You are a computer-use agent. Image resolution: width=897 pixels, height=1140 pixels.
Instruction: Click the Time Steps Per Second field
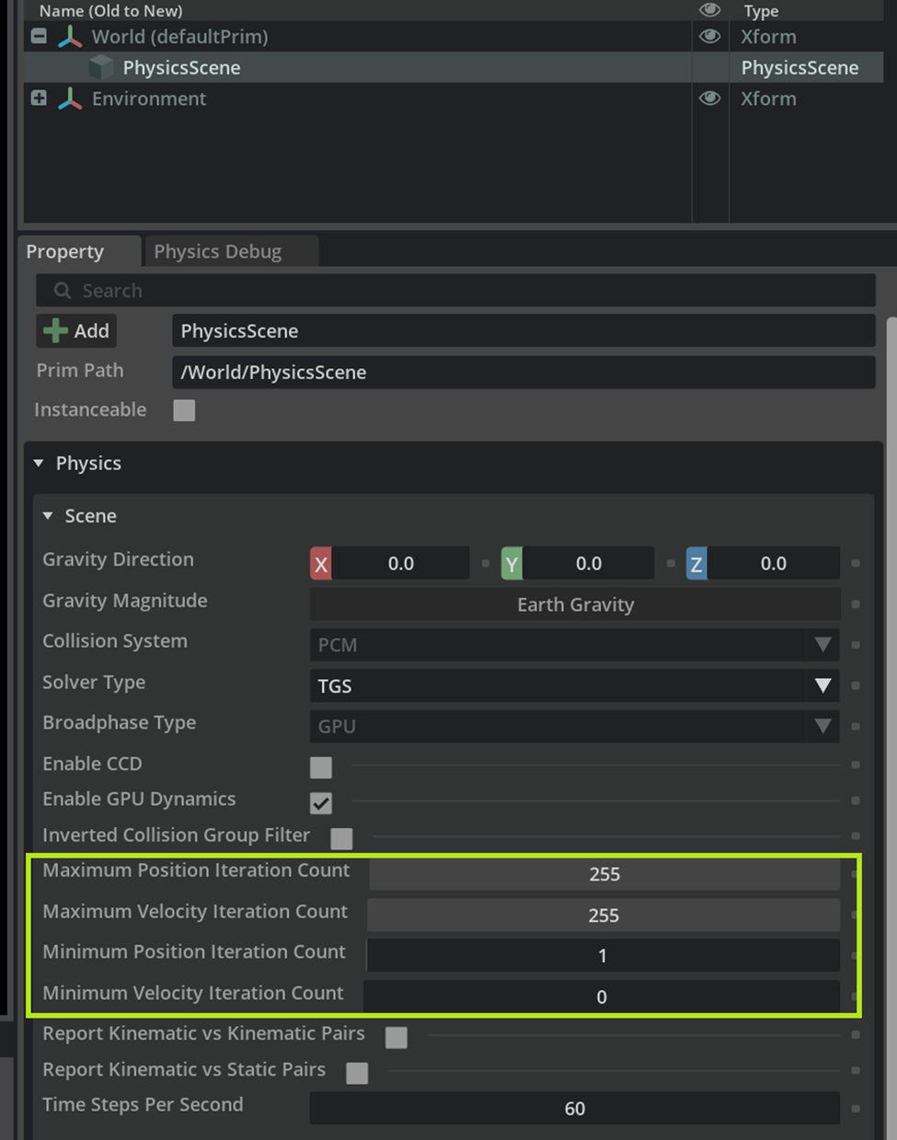click(x=575, y=1108)
